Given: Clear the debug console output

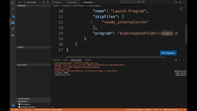Looking at the screenshot, I should pyautogui.click(x=176, y=60).
